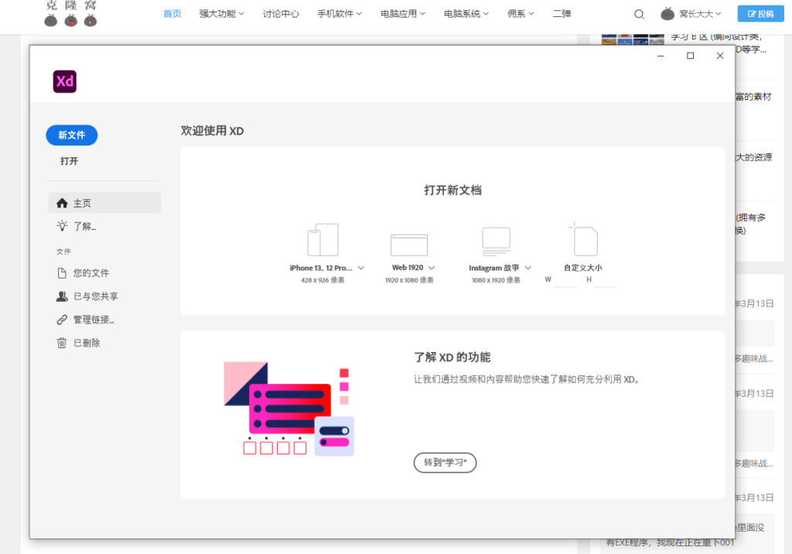Screen dimensions: 792x554
Task: Close the XD window
Action: click(720, 56)
